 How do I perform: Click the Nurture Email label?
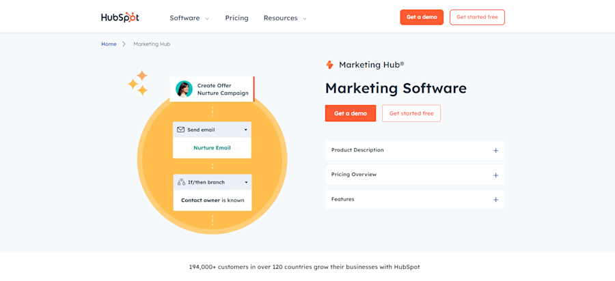[x=213, y=148]
